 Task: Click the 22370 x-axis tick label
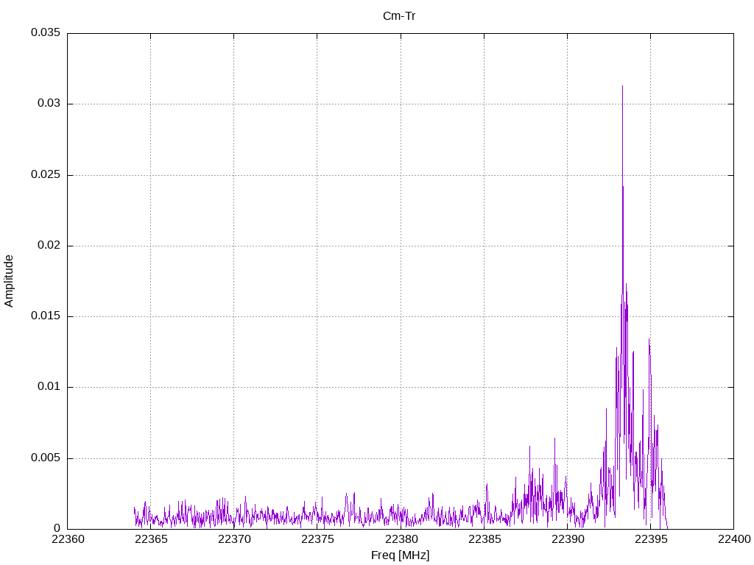[233, 541]
